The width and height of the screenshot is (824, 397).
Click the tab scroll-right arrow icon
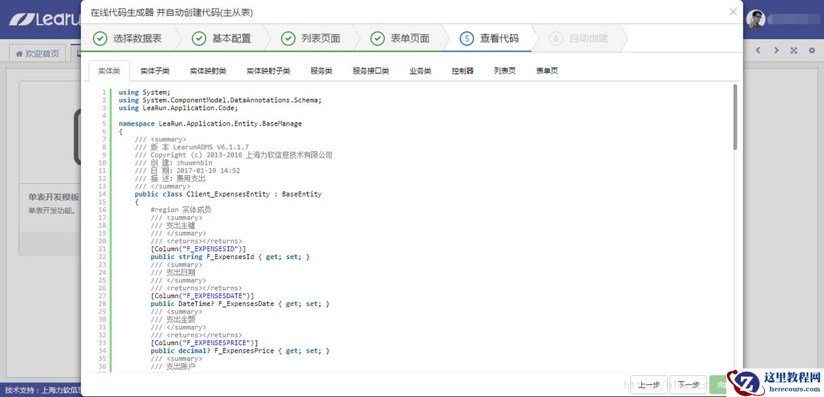[775, 50]
